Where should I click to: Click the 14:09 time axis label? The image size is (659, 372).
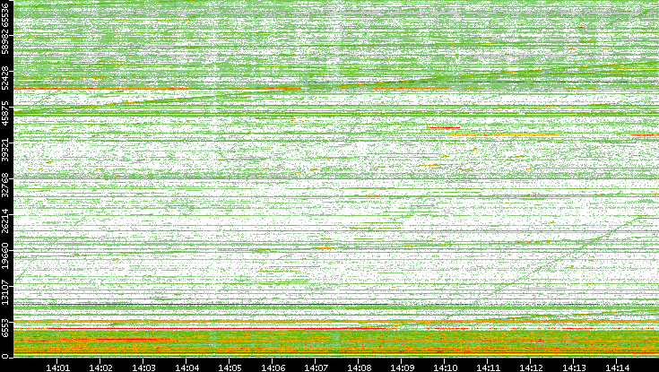coord(402,368)
